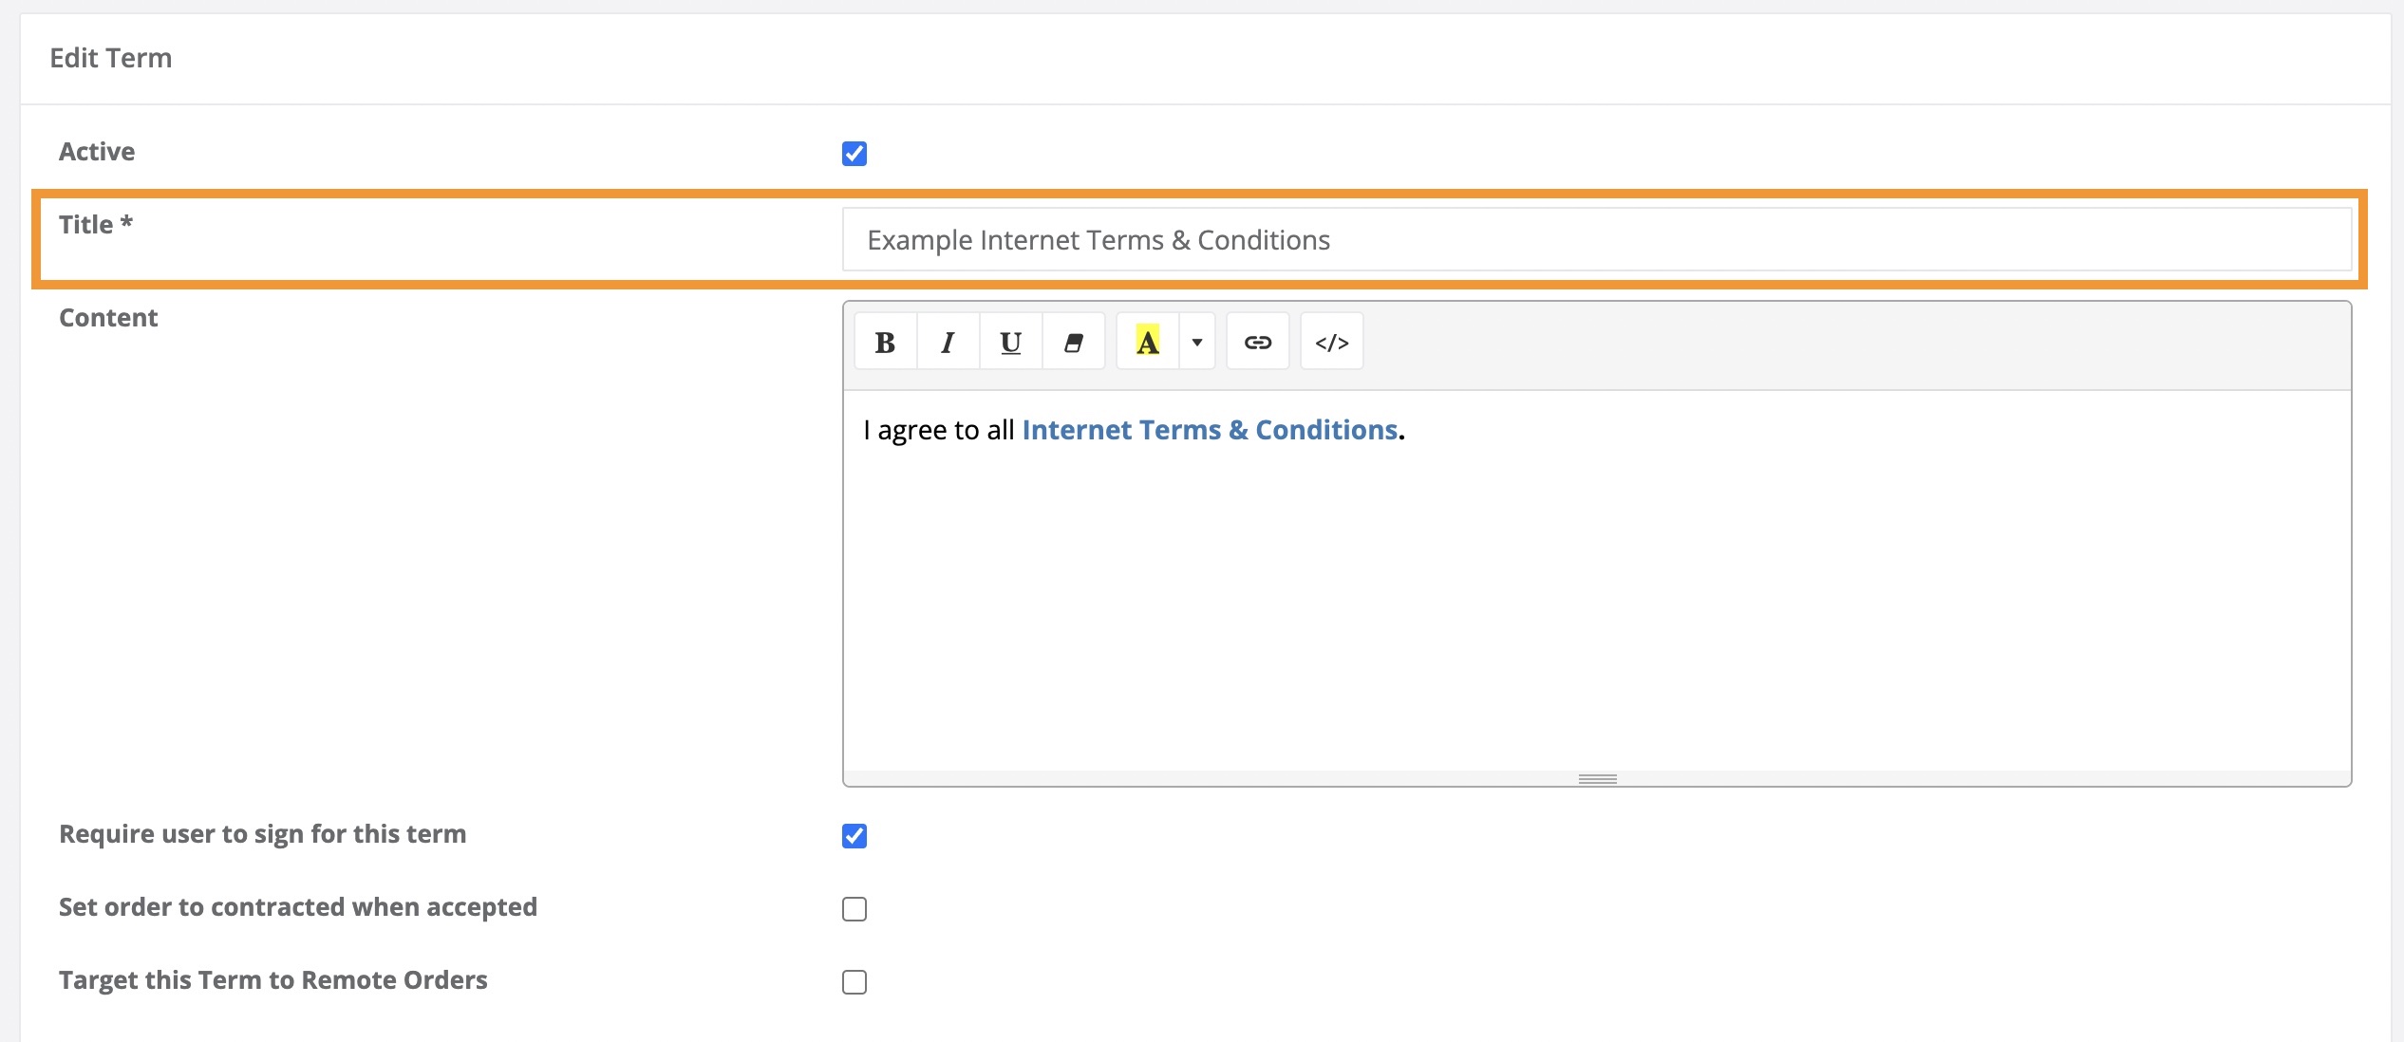Apply bold formatting in the content editor

pyautogui.click(x=885, y=342)
